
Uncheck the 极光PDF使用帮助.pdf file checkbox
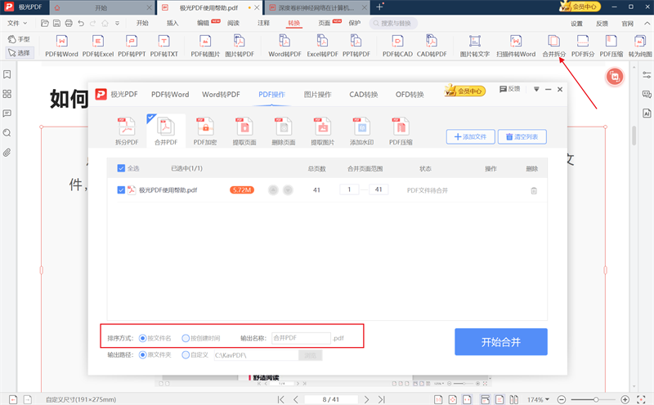(x=121, y=190)
